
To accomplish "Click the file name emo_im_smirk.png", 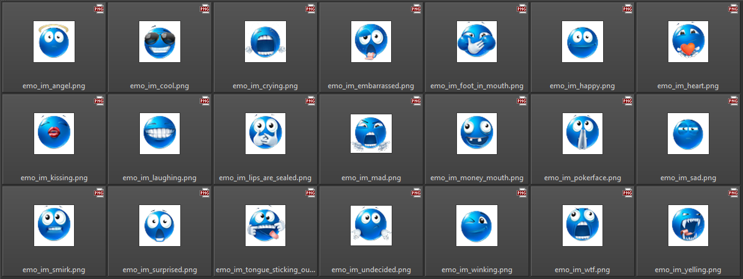I will coord(54,270).
